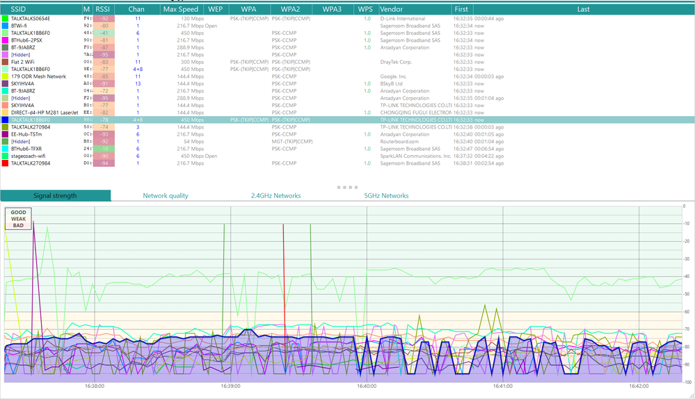This screenshot has height=399, width=695.
Task: Select the BTHub6-TFXR network row
Action: point(348,149)
